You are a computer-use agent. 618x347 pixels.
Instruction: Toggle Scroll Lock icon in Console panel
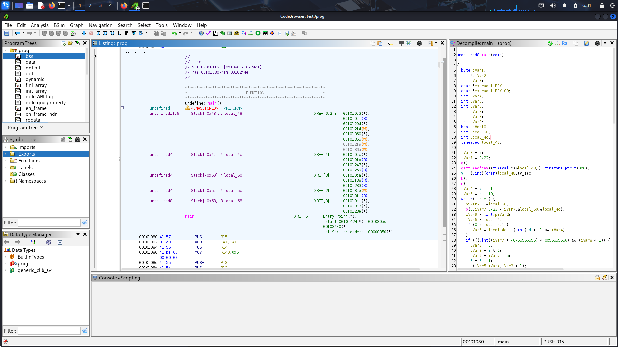[597, 278]
